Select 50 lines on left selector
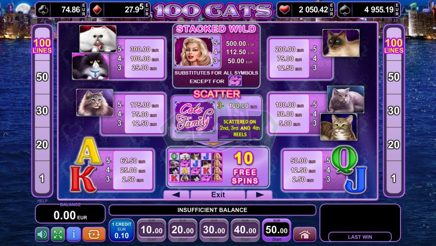Screen dimensions: 436x246 (42, 77)
